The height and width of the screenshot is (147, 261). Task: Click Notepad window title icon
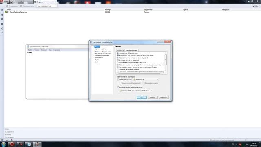tap(28, 47)
